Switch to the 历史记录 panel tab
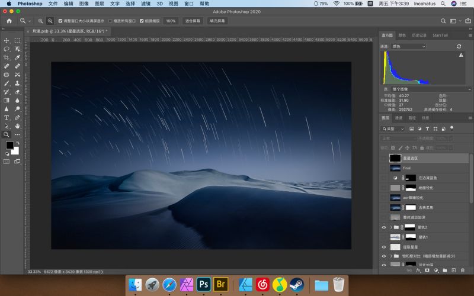Image resolution: width=474 pixels, height=296 pixels. click(419, 36)
